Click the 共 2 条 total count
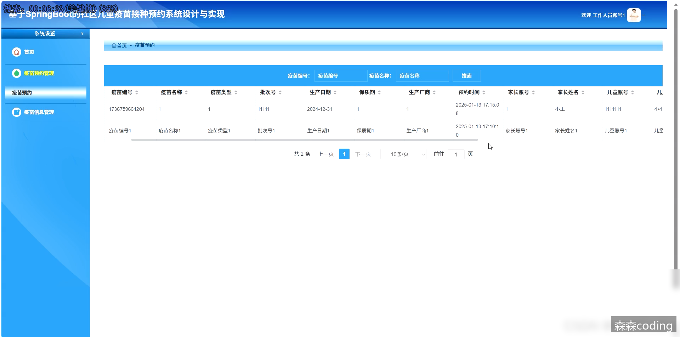This screenshot has width=680, height=337. coord(302,154)
